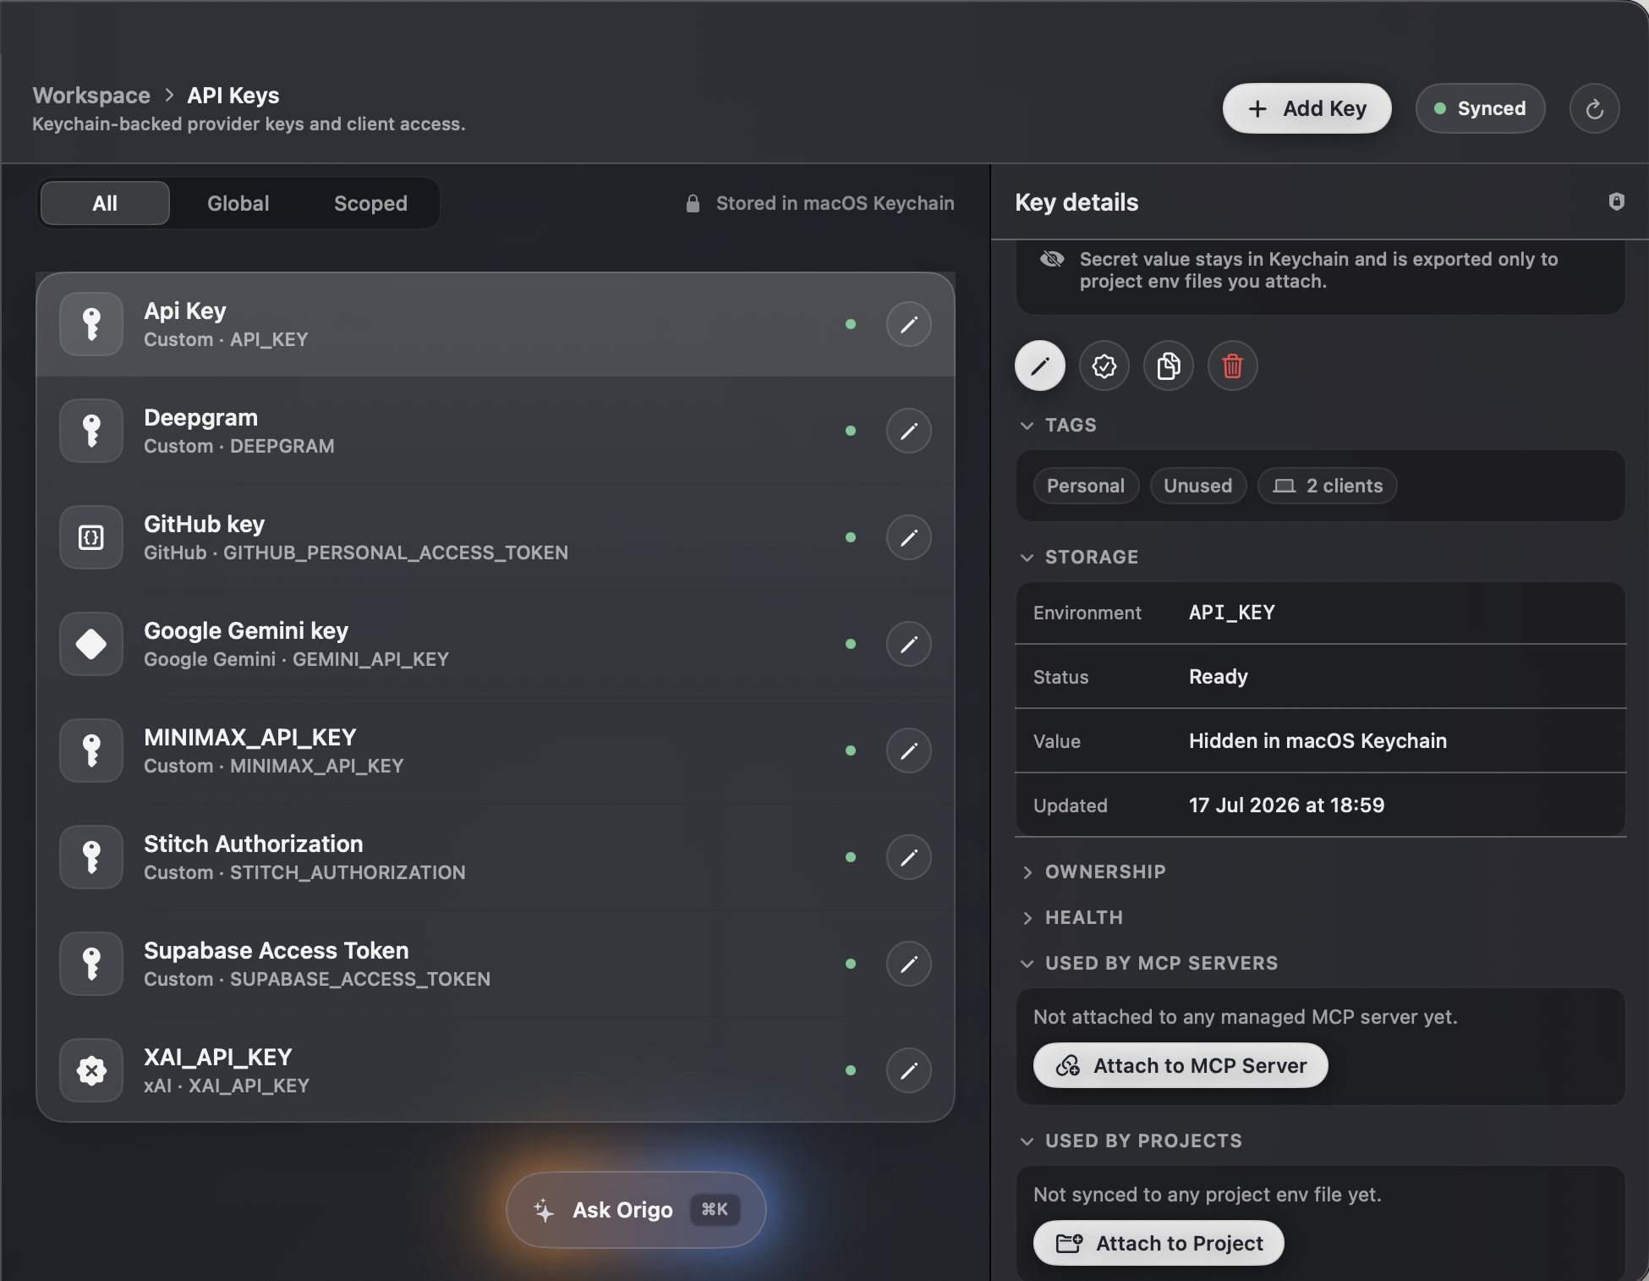Switch to the Scoped tab
This screenshot has width=1649, height=1281.
click(370, 203)
